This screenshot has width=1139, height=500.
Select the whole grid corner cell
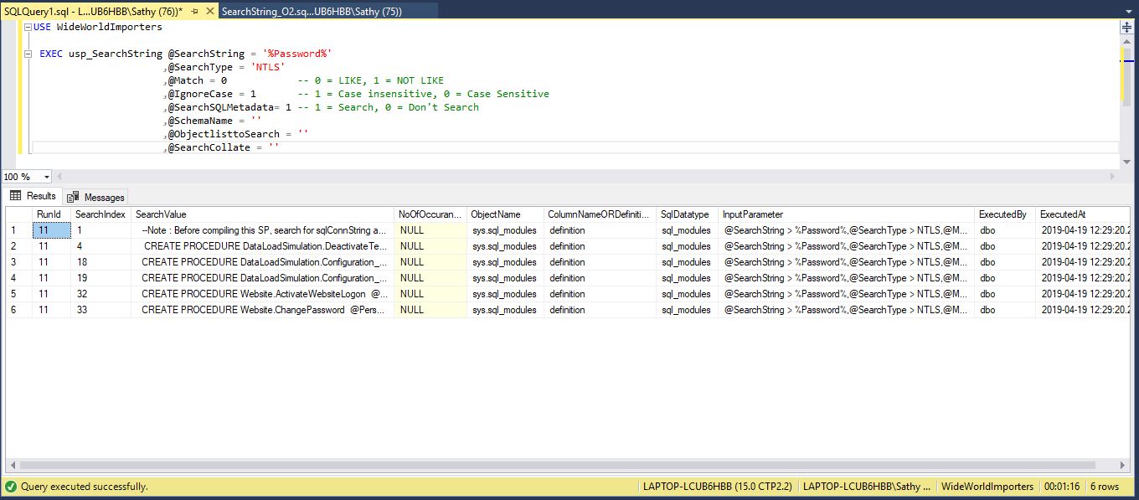(18, 214)
